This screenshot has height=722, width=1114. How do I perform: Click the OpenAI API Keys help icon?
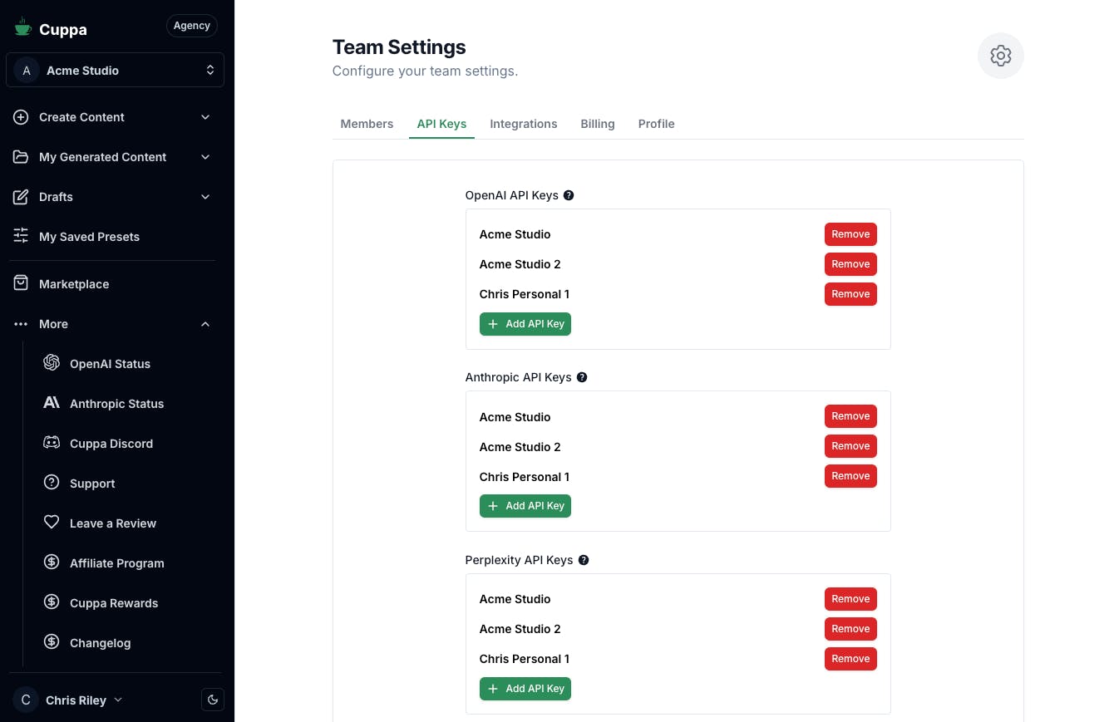569,195
